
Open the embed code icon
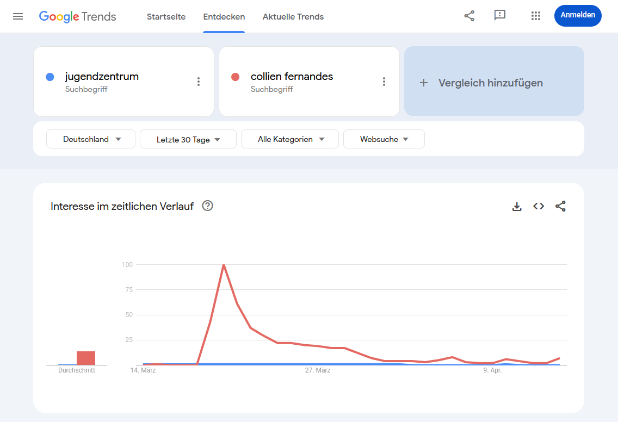[539, 206]
